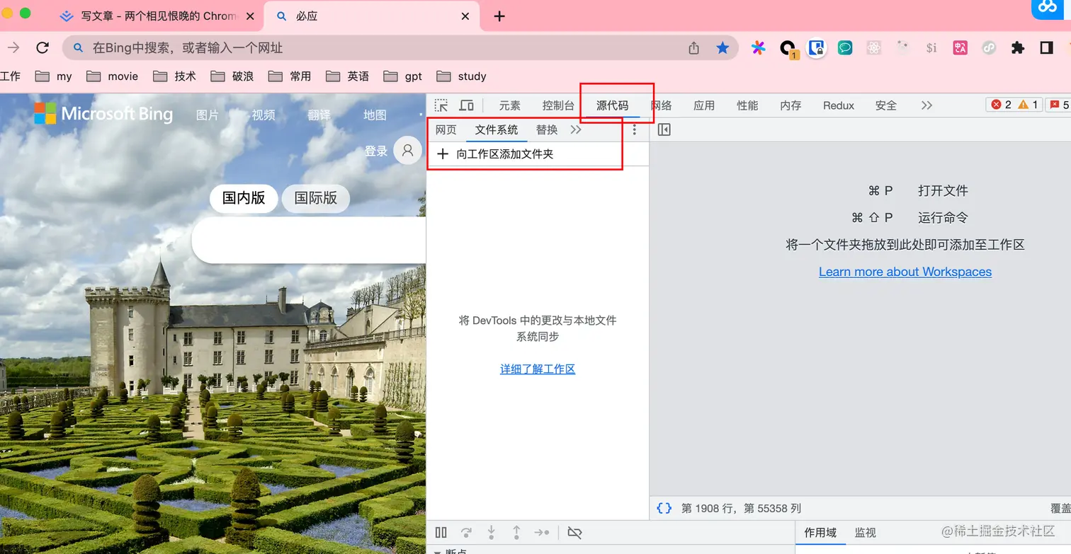Open the 技术 bookmarks folder
Screen dimensions: 1071x554
pyautogui.click(x=174, y=76)
